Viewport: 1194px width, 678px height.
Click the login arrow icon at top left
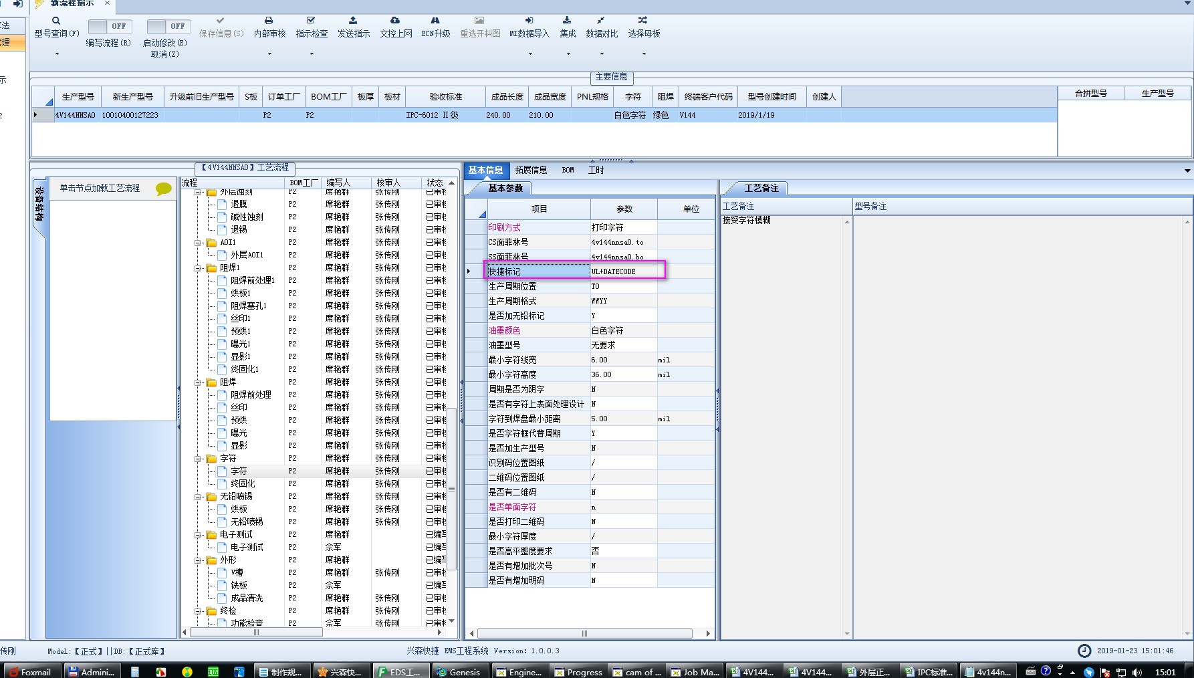tap(18, 3)
